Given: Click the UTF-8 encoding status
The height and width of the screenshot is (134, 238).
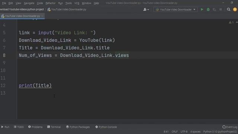Looking at the screenshot, I should (x=184, y=131).
